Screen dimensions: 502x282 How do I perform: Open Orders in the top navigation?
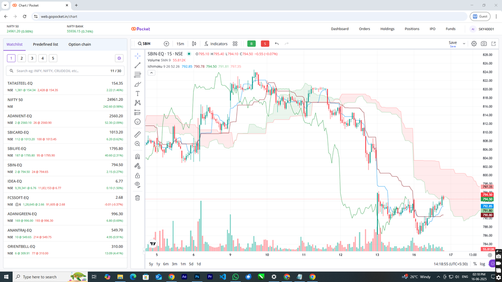coord(364,29)
